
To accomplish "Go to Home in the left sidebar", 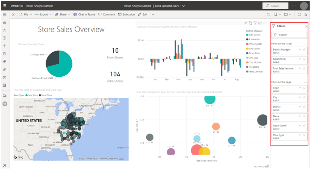I will [4, 22].
